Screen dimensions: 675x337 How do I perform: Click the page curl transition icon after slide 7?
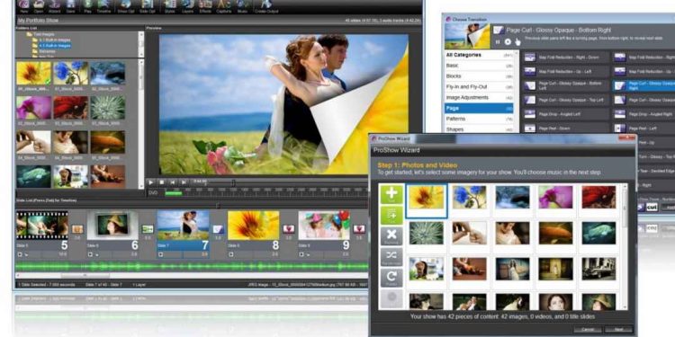click(x=219, y=229)
